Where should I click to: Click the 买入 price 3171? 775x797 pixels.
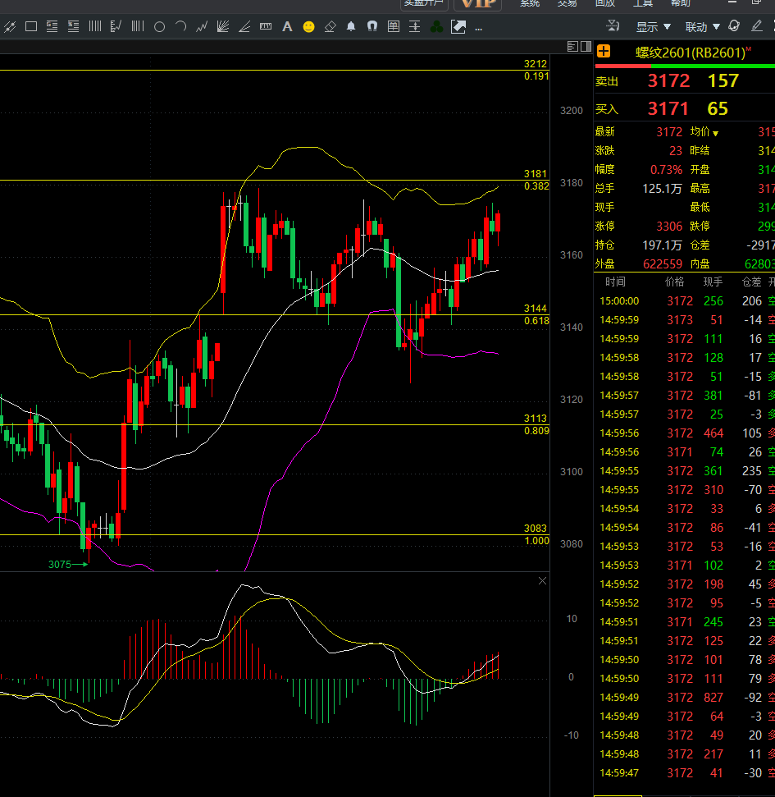tap(668, 109)
